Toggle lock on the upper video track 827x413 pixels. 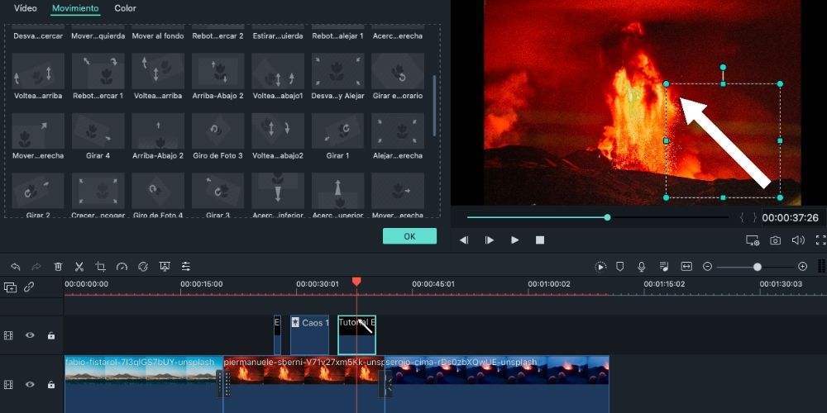[51, 335]
